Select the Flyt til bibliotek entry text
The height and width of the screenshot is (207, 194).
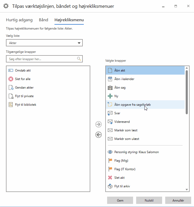(25, 105)
